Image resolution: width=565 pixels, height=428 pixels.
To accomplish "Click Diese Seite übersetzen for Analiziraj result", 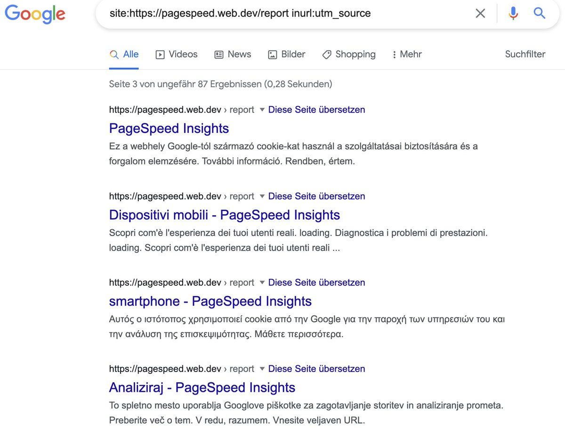I will point(316,369).
